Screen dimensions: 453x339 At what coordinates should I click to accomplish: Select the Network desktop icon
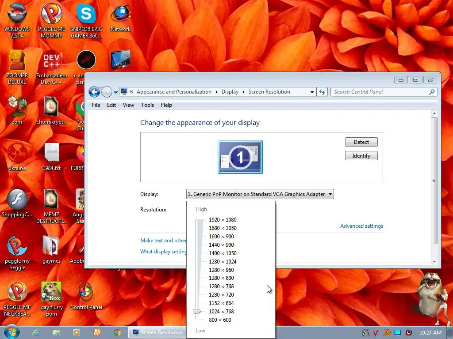point(120,17)
